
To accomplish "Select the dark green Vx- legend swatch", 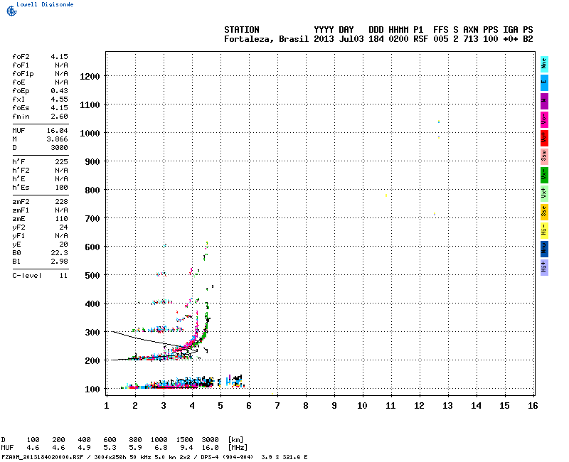I will pos(544,175).
